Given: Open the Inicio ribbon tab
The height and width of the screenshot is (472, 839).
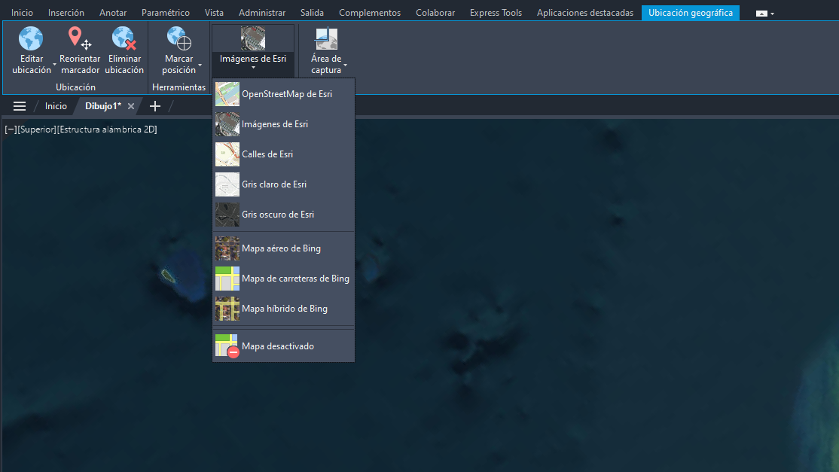Looking at the screenshot, I should pyautogui.click(x=22, y=12).
